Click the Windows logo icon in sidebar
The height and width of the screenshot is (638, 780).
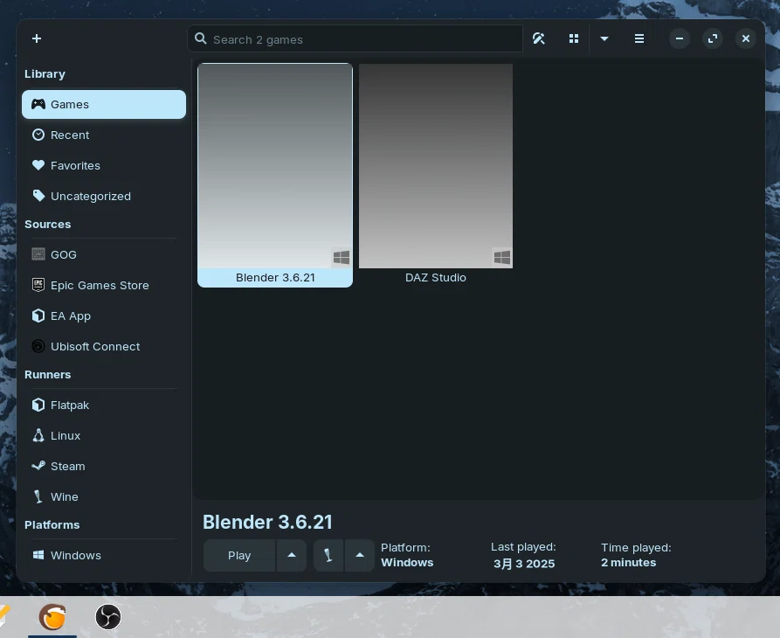tap(38, 555)
